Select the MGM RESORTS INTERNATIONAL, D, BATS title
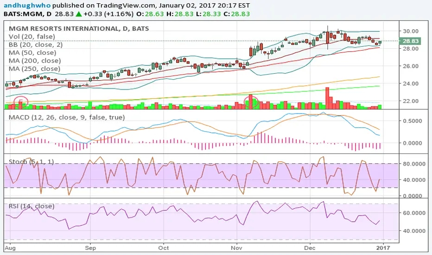Screen dimensions: 432x255 pos(79,28)
